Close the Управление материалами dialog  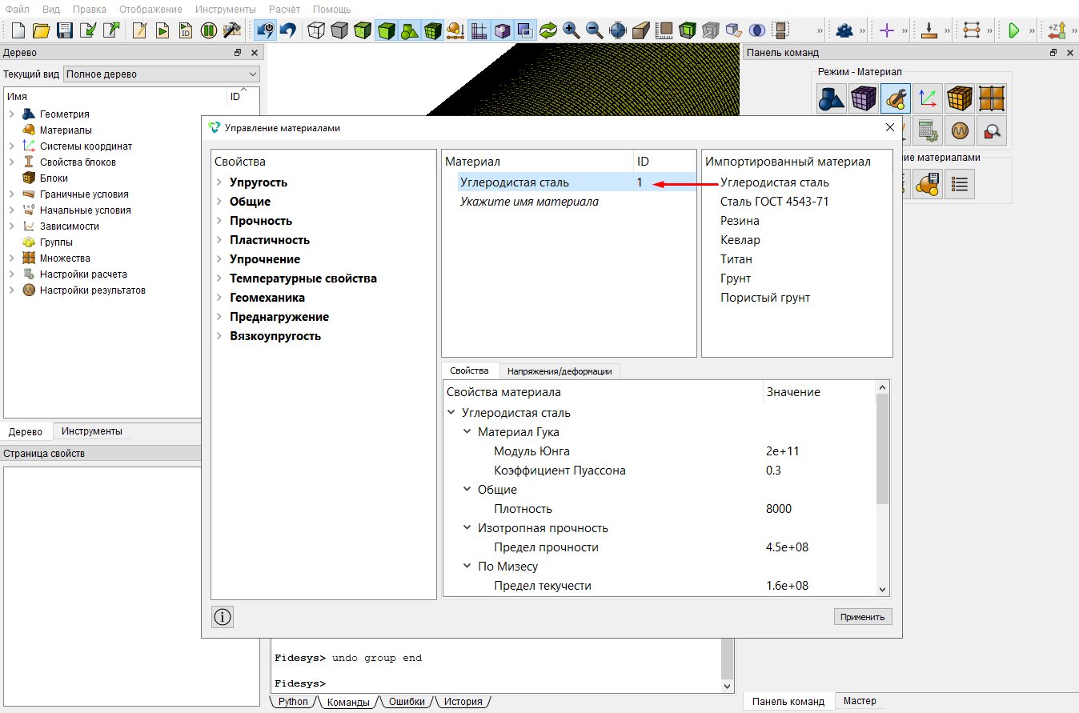890,127
